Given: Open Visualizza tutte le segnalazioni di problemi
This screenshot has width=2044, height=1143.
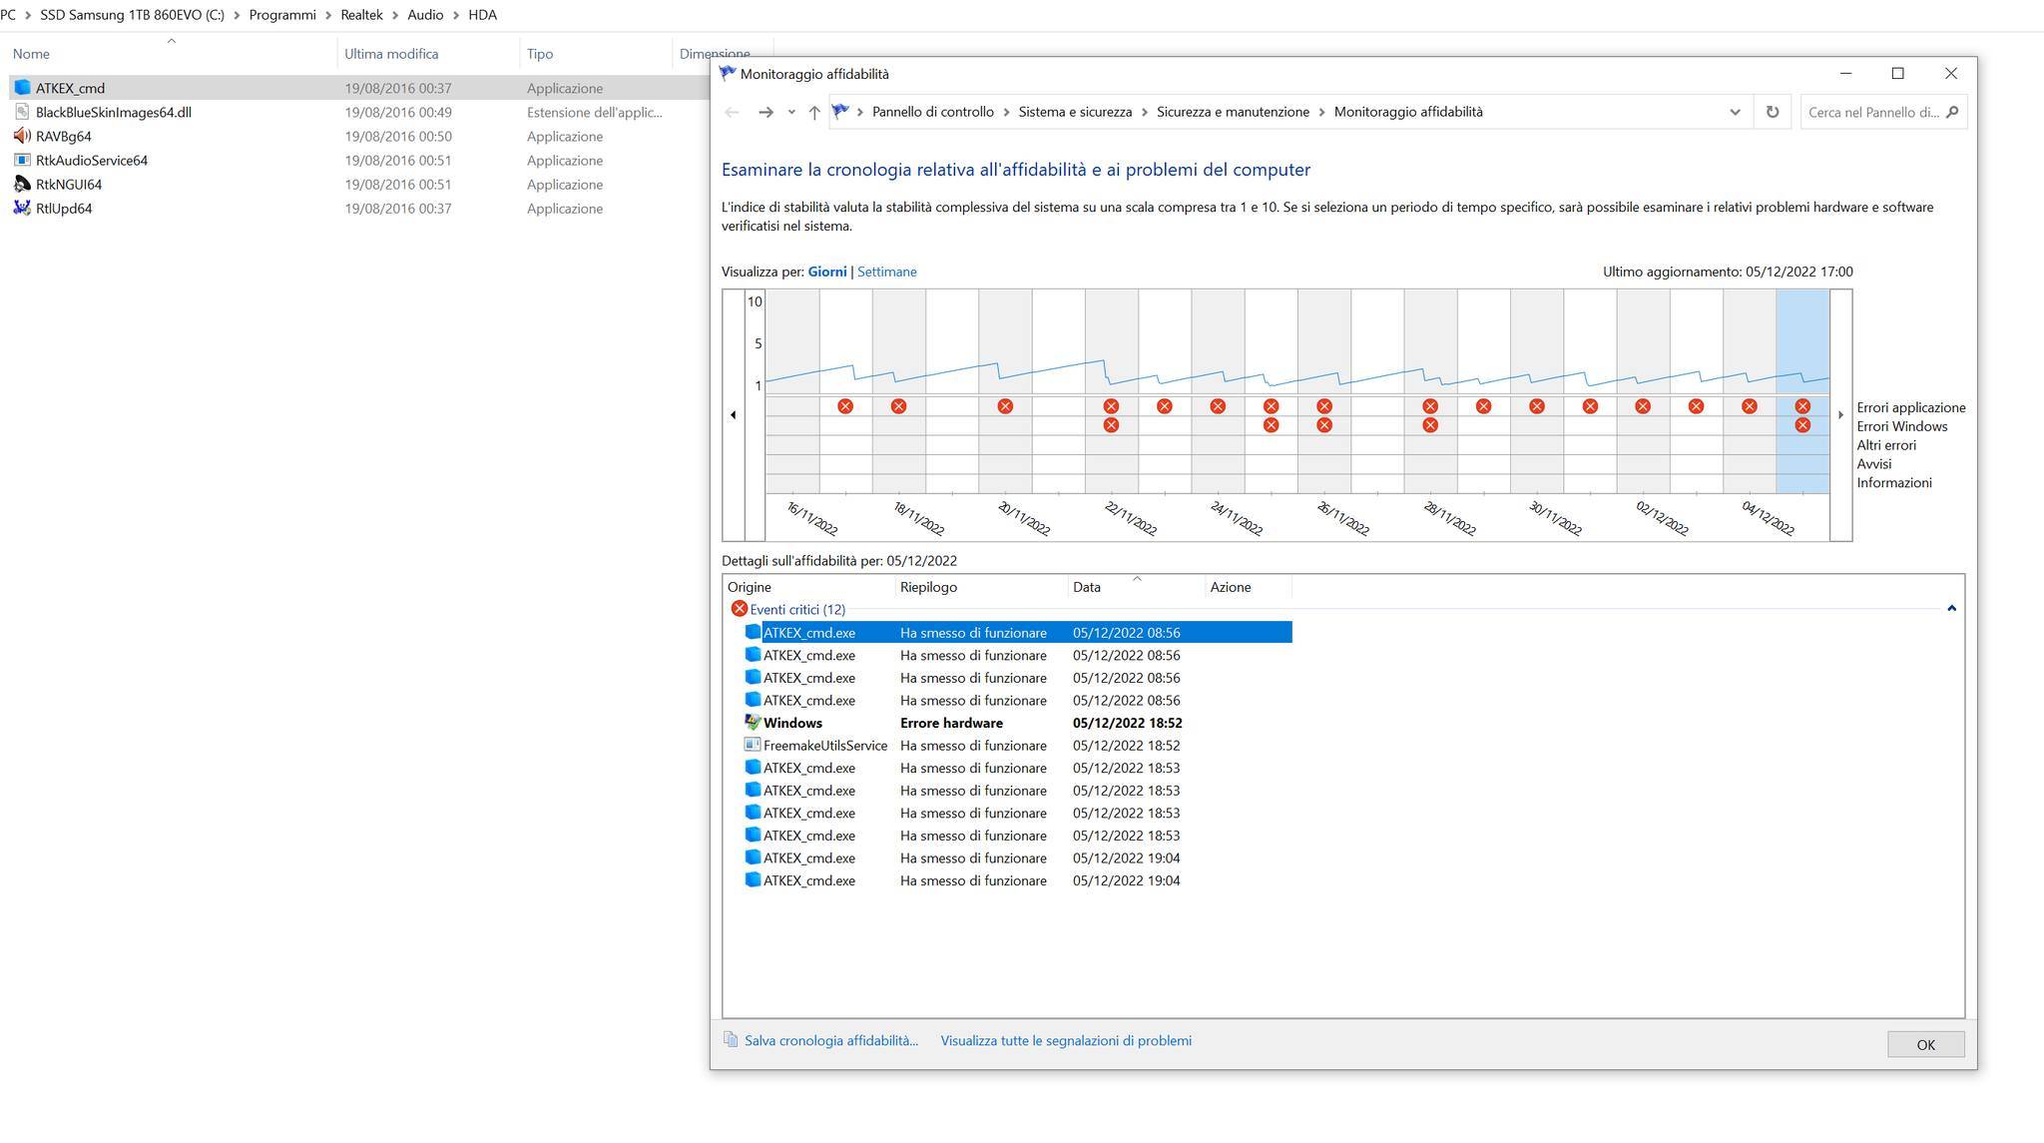Looking at the screenshot, I should point(1065,1040).
